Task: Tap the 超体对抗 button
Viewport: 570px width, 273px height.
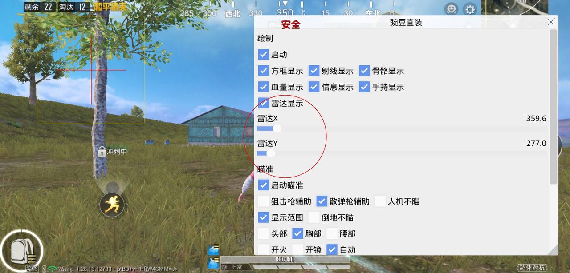Action: pos(532,268)
